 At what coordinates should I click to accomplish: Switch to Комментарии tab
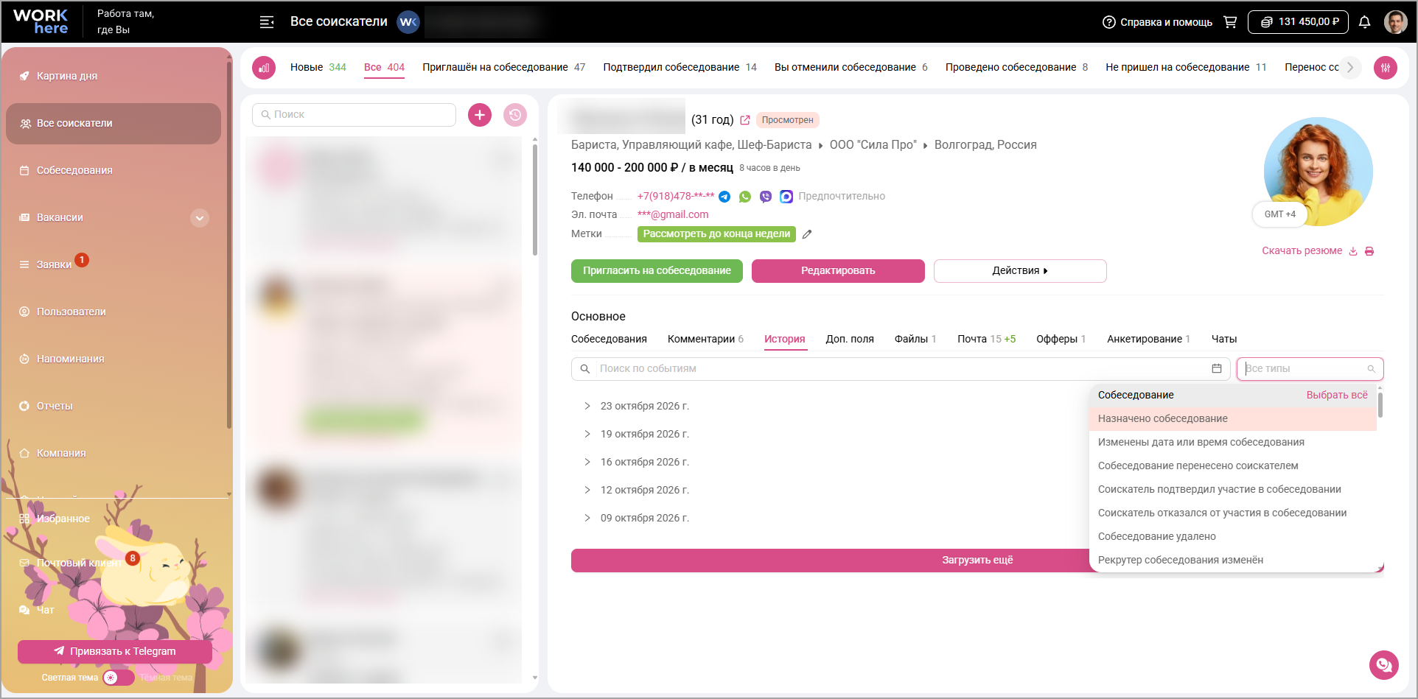point(705,339)
